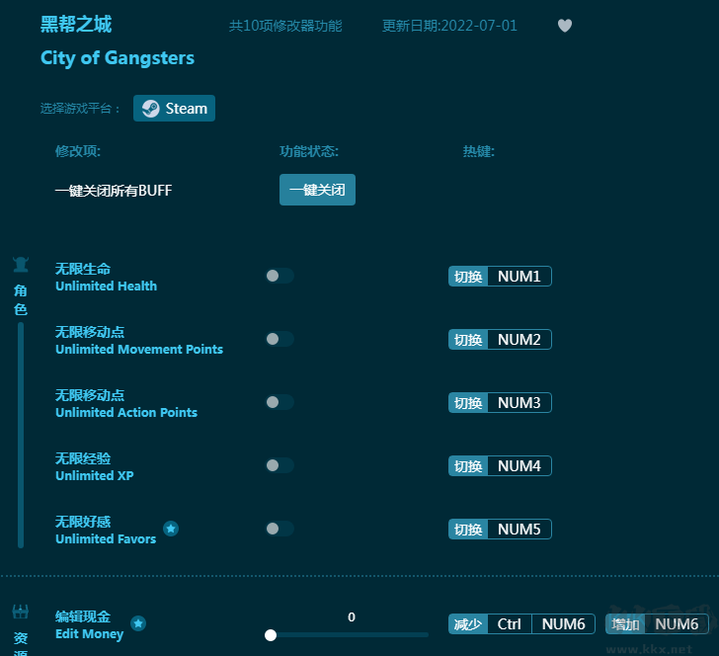Click the character section icon
This screenshot has height=656, width=719.
pyautogui.click(x=21, y=265)
